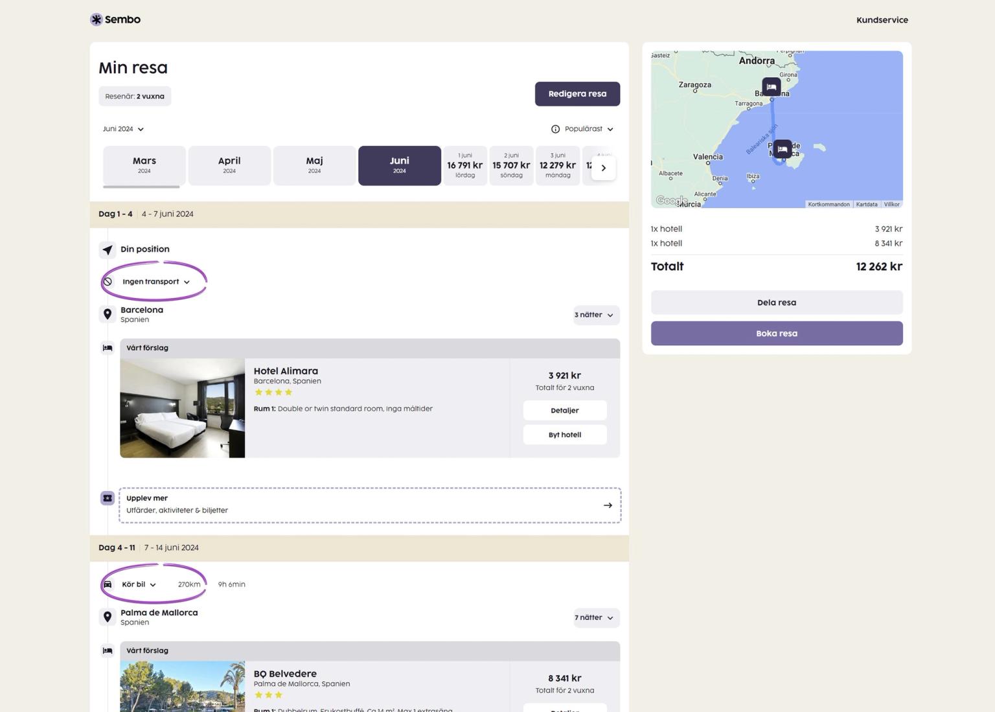
Task: Click the Barcelona location pin icon
Action: pyautogui.click(x=108, y=314)
